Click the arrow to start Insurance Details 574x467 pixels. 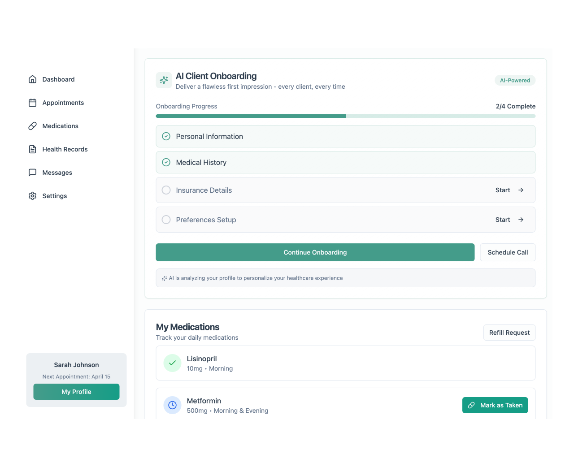point(520,190)
